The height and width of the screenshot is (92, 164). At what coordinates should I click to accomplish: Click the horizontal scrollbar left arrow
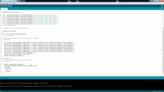[x=3, y=75]
